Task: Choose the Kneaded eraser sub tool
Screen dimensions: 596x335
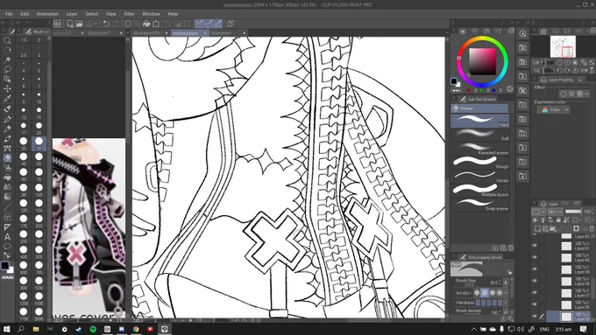Action: [x=479, y=148]
